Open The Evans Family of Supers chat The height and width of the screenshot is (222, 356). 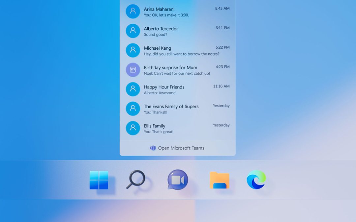[x=171, y=109]
